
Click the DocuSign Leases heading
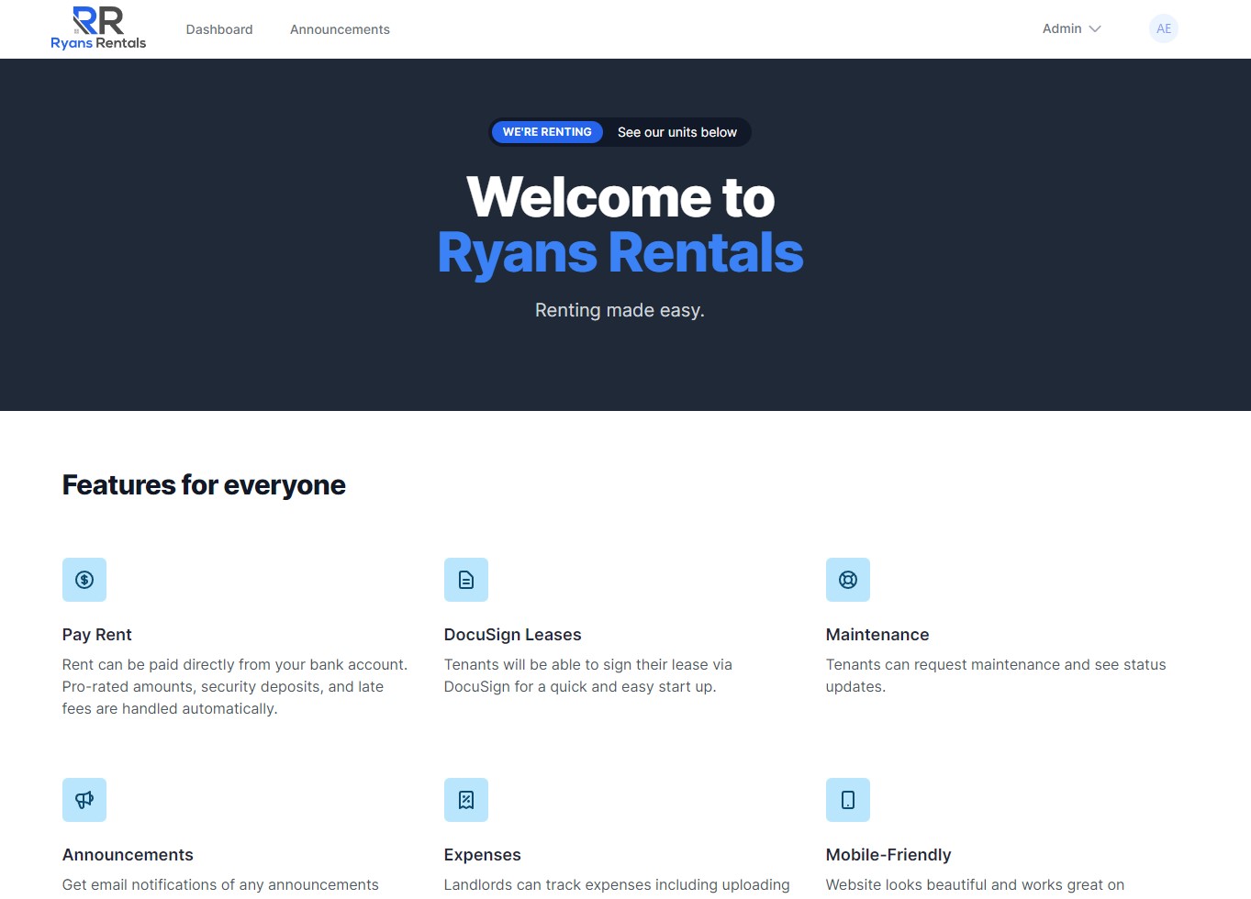tap(513, 635)
